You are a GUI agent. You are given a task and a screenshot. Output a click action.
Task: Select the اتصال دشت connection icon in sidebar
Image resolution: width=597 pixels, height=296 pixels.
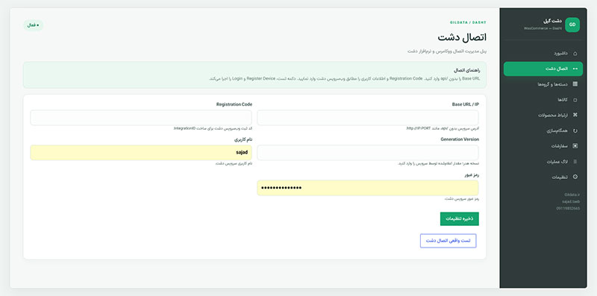[575, 69]
